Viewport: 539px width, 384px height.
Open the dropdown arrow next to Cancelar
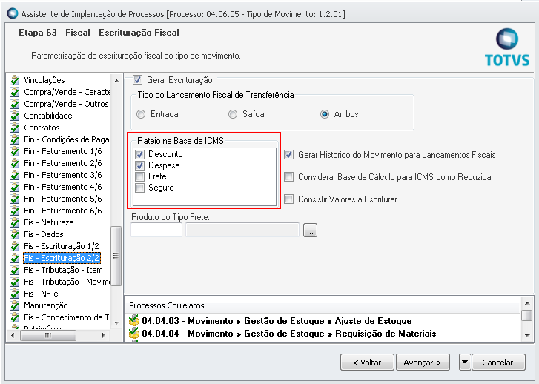tap(465, 362)
